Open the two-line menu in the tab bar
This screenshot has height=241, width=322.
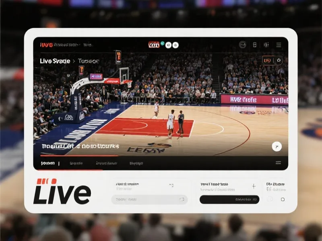pos(278,163)
